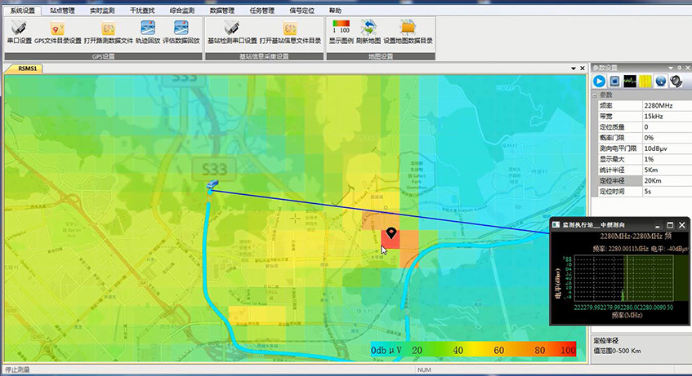Select the 轨迹回放 track replay icon
This screenshot has width=692, height=376.
pyautogui.click(x=148, y=32)
